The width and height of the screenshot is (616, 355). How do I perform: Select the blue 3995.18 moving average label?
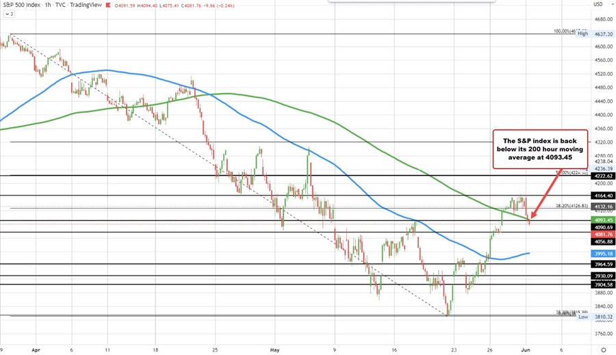tap(602, 253)
